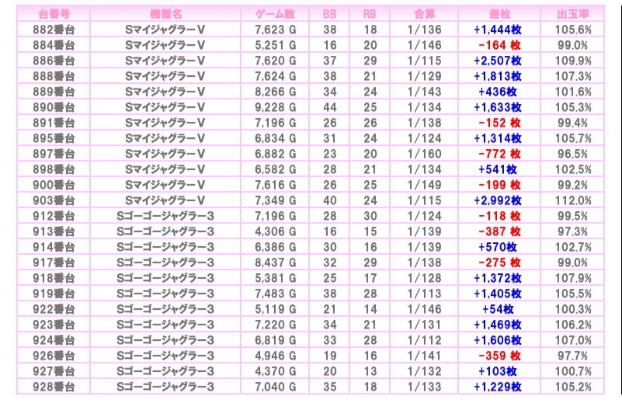The image size is (622, 410).
Task: Click Sマイジャグラー V in row 903番台
Action: [x=165, y=200]
